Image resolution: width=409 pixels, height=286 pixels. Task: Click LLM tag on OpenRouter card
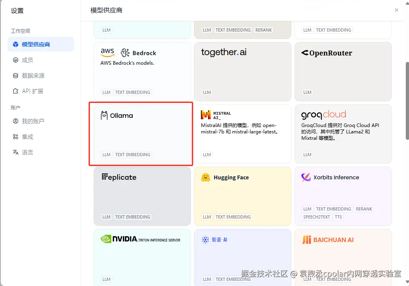307,92
